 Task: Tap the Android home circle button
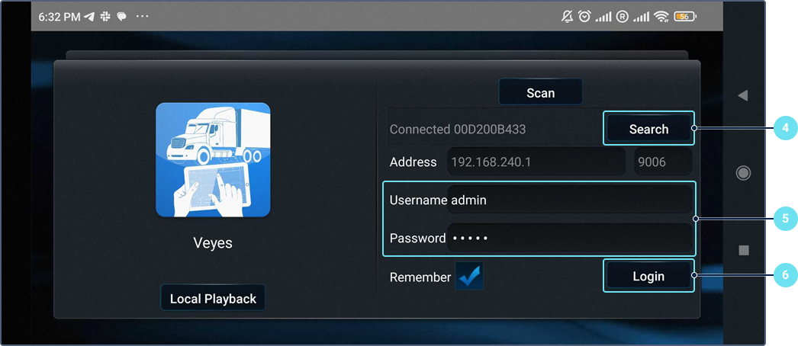click(744, 173)
